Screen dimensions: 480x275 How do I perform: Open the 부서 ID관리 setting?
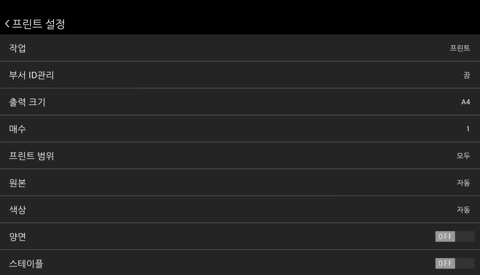click(x=240, y=75)
